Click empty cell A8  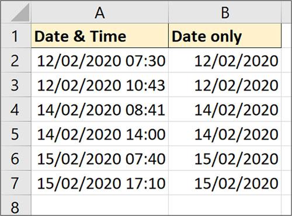click(x=100, y=205)
